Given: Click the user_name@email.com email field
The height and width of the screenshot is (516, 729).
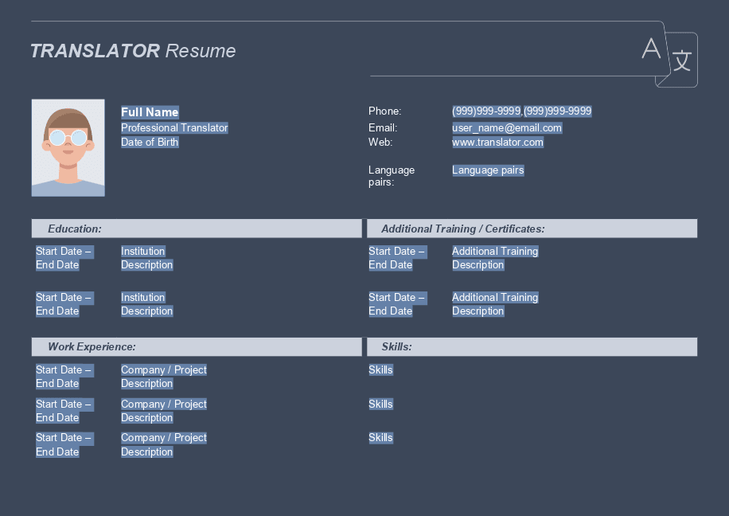Looking at the screenshot, I should [x=507, y=127].
